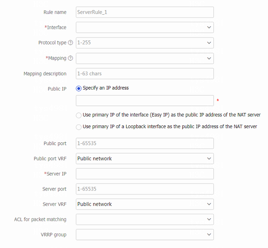Open the Mapping dropdown
This screenshot has width=268, height=248.
(145, 58)
